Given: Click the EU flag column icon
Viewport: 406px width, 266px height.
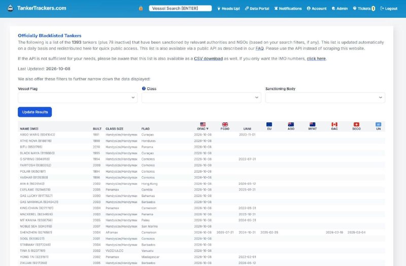Looking at the screenshot, I should pos(269,124).
